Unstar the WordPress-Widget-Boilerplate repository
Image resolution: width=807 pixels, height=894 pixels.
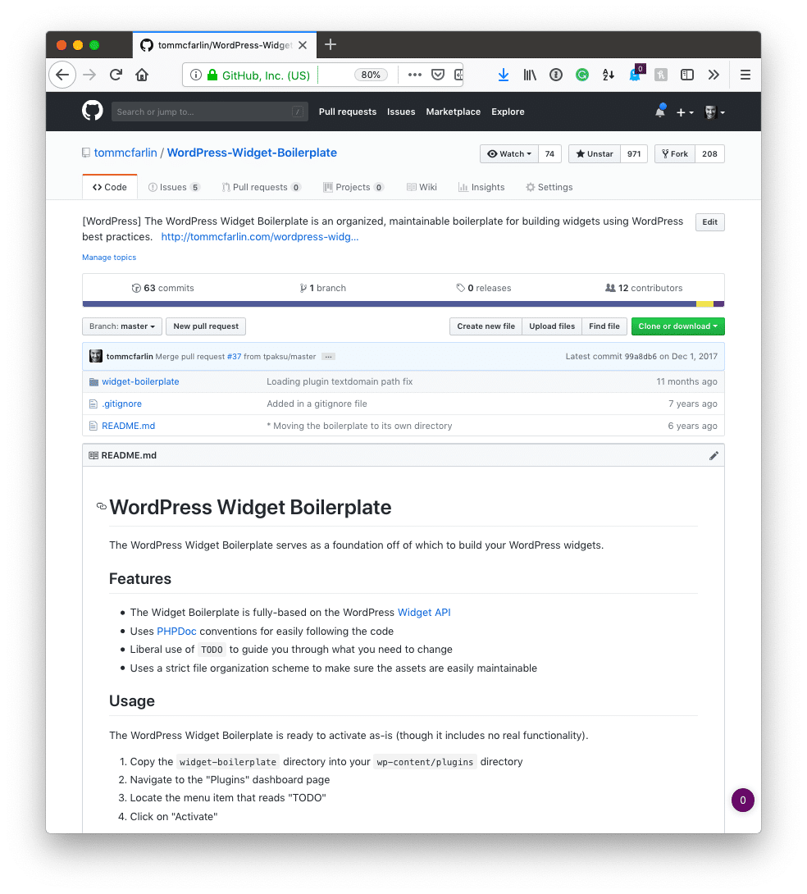pos(593,153)
